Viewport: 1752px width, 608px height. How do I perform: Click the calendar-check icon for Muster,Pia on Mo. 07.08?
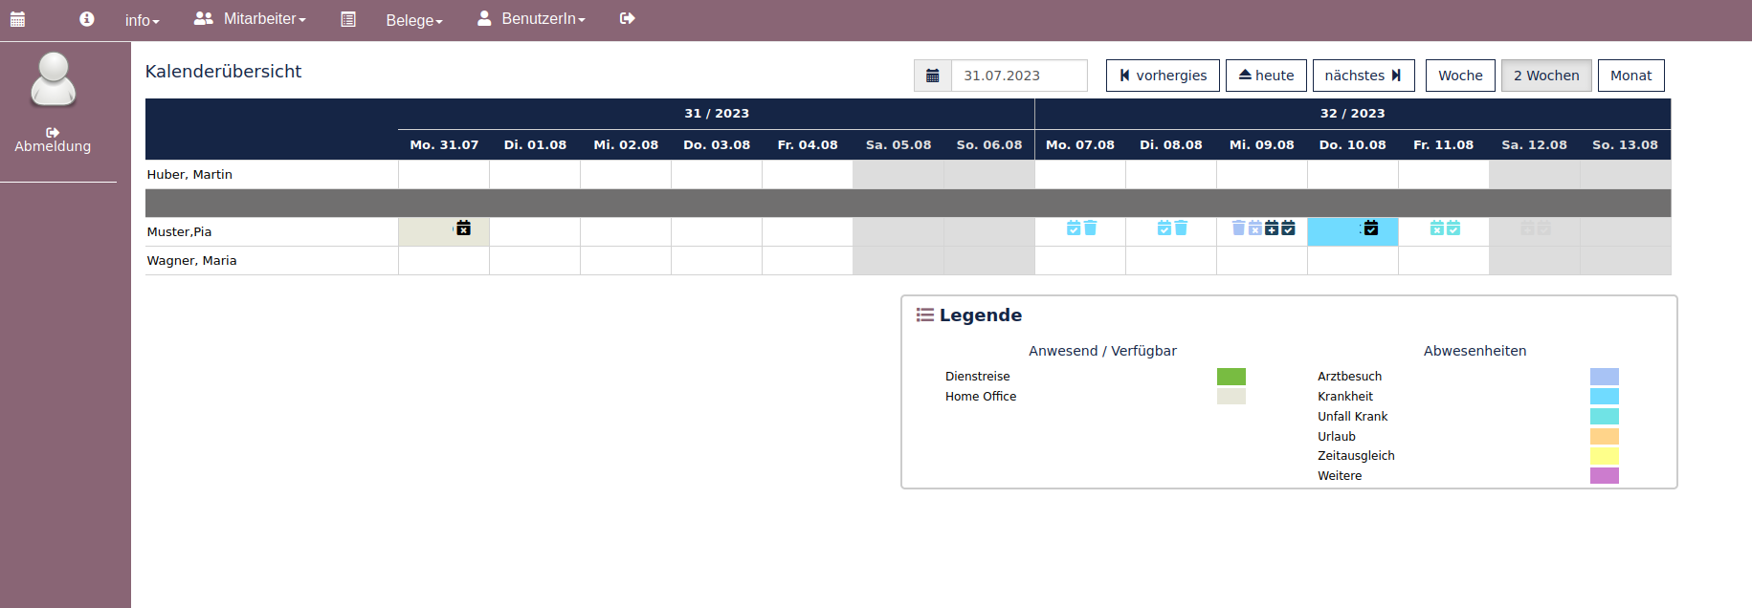pos(1074,228)
